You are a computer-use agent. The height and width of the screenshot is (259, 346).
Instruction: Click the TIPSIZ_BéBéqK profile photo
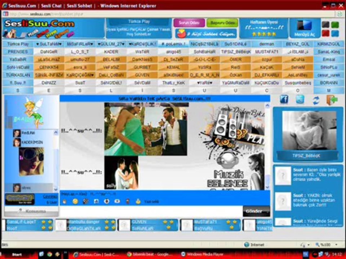[309, 131]
